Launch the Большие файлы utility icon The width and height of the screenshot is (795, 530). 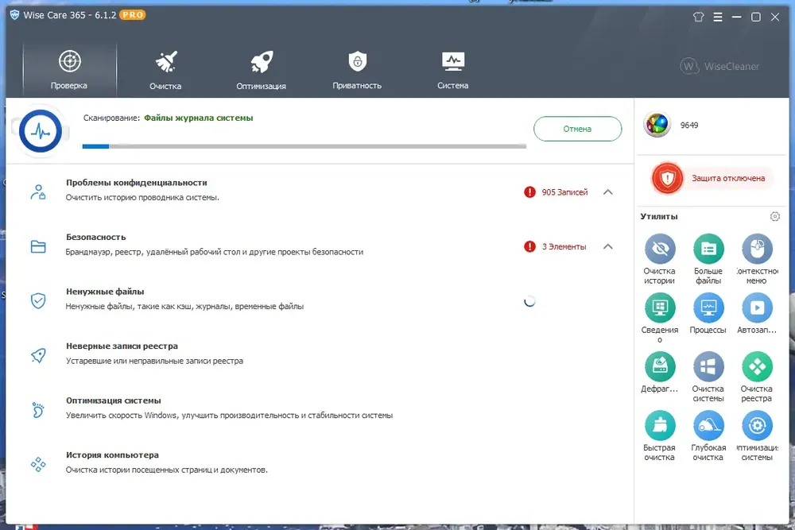(x=708, y=249)
